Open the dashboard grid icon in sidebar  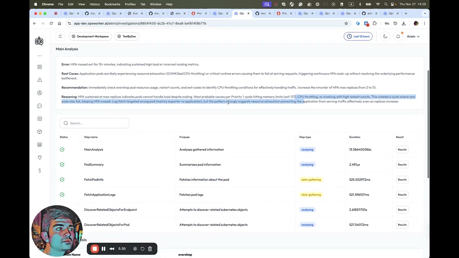click(39, 67)
